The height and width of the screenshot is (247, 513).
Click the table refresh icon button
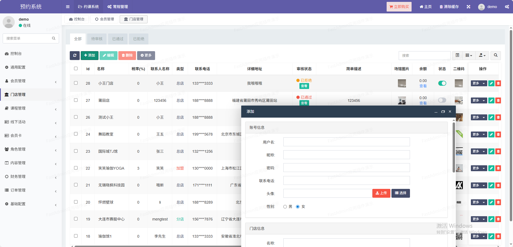coord(75,55)
